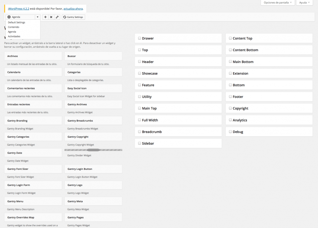The height and width of the screenshot is (228, 318).
Task: Click the Comentarios recientes widget
Action: tap(33, 88)
